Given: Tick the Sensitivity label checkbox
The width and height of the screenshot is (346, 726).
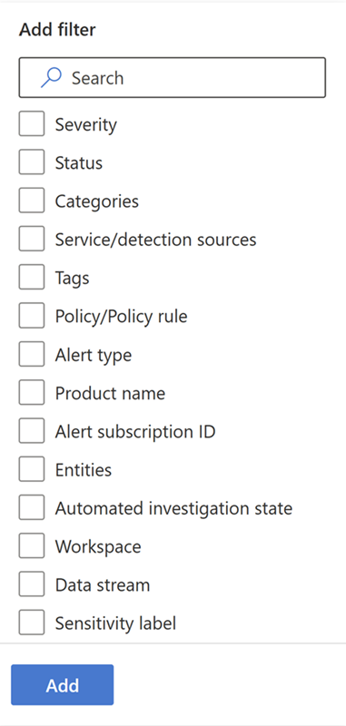Looking at the screenshot, I should (32, 623).
